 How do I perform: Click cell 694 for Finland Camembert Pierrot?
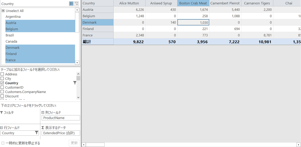(225, 29)
